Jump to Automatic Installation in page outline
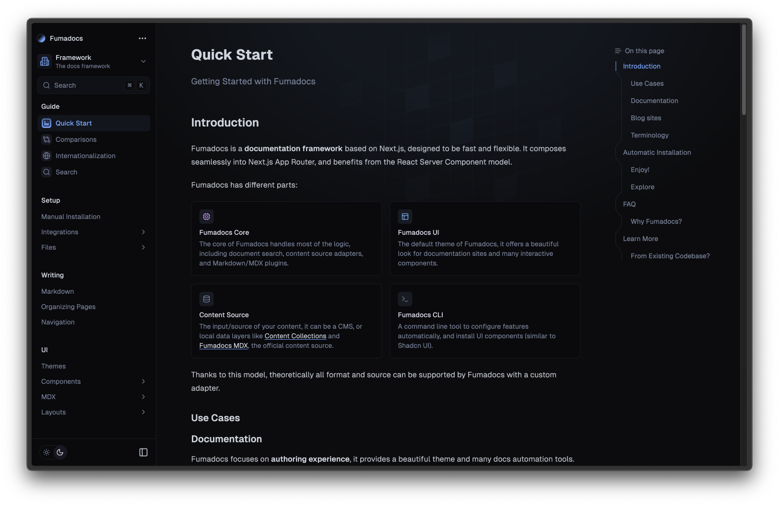 657,152
